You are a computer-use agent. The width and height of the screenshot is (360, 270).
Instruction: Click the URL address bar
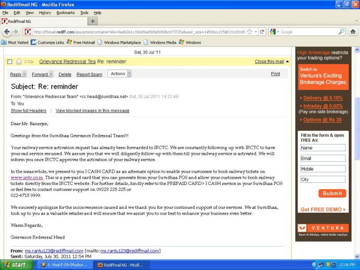click(x=139, y=32)
